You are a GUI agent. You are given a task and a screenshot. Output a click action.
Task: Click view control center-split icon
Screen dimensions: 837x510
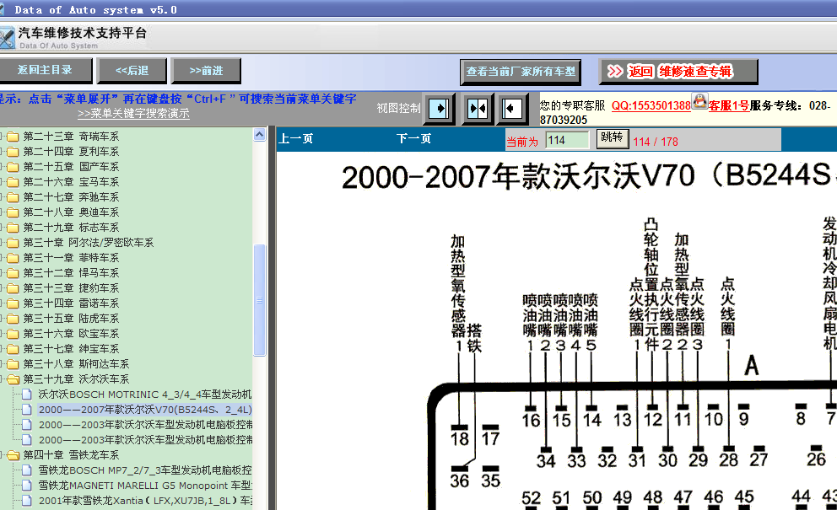[478, 109]
